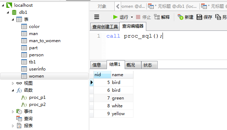Collapse the 表 tables node
This screenshot has width=227, height=130.
point(13,19)
